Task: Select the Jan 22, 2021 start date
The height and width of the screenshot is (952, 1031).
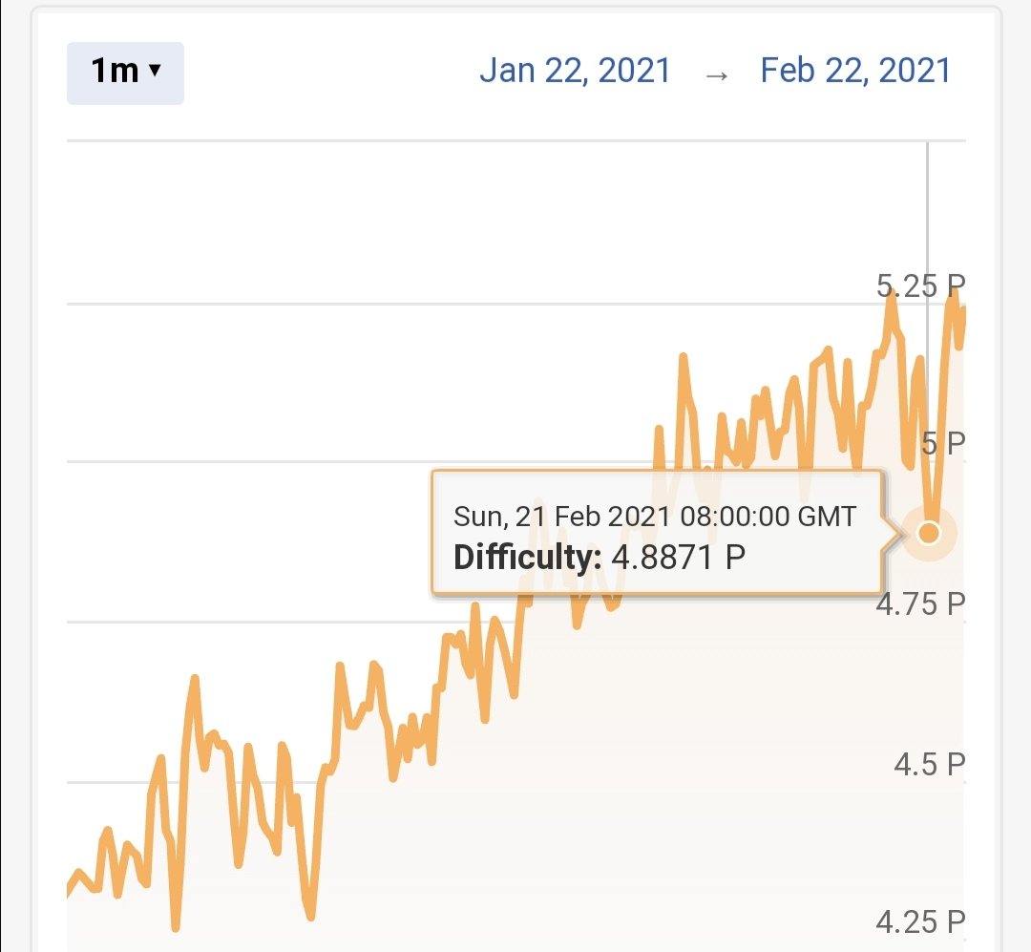Action: [575, 70]
